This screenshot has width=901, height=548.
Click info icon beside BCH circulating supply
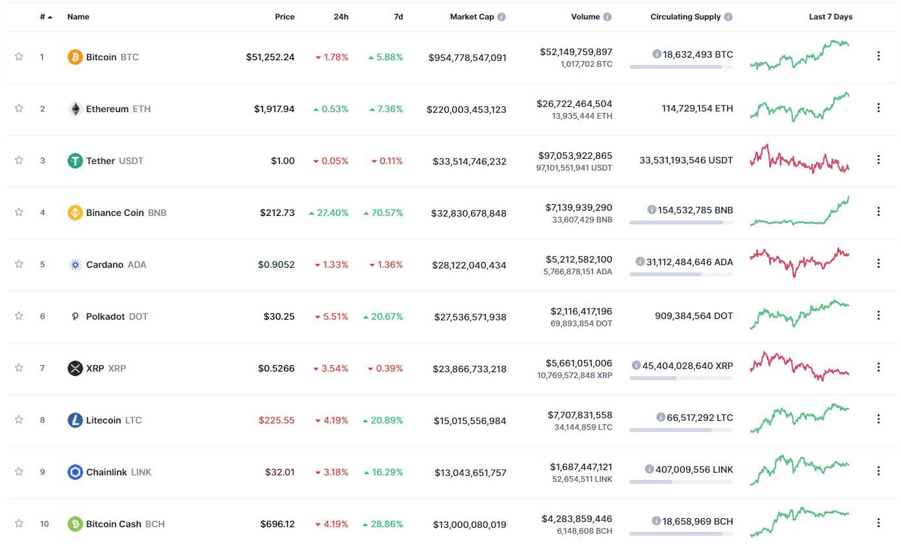click(656, 521)
